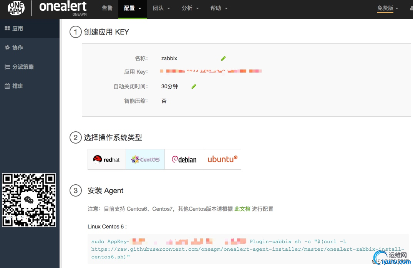Open the 配置 dropdown menu
Viewport: 413px width, 268px height.
click(133, 8)
